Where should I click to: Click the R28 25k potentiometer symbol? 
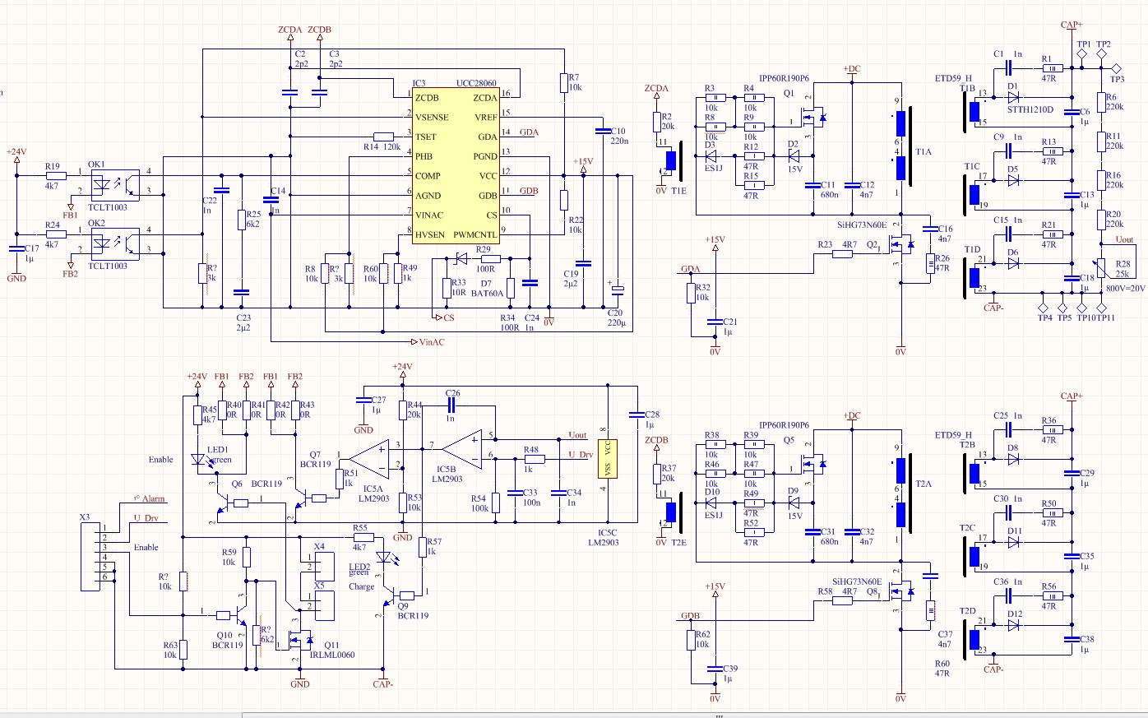click(1101, 266)
